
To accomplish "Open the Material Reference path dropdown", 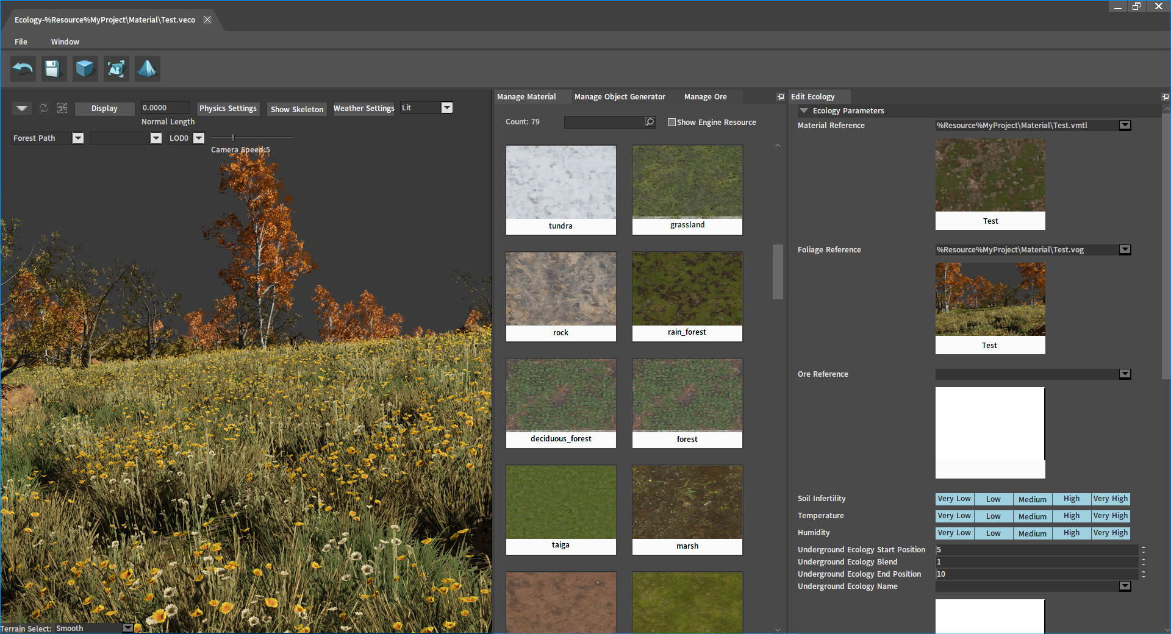I will tap(1125, 125).
